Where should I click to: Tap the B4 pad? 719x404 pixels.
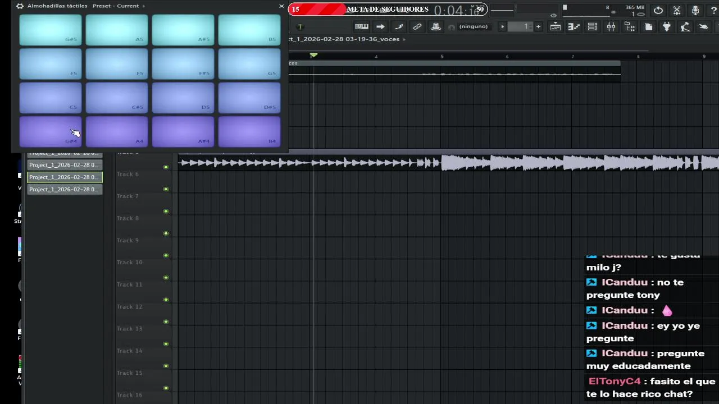[x=249, y=131]
